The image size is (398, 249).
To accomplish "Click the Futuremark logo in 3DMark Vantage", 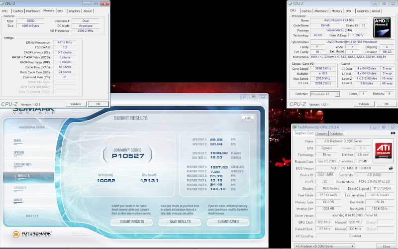I will [x=32, y=234].
